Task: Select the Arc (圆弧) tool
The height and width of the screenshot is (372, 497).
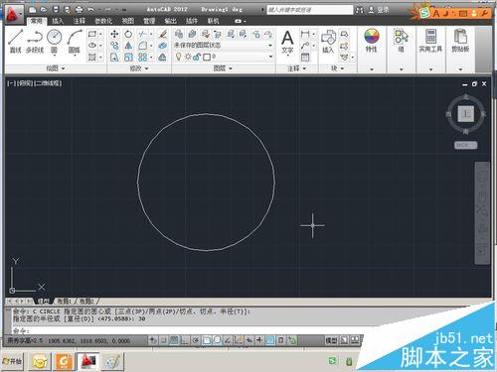Action: 75,41
